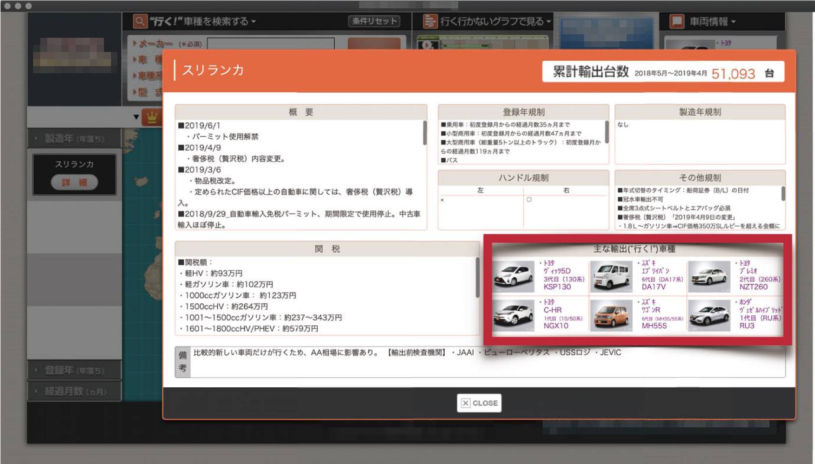815x464 pixels.
Task: Select the orange スズキ ワゴンR MH55S thumbnail
Action: pos(612,315)
